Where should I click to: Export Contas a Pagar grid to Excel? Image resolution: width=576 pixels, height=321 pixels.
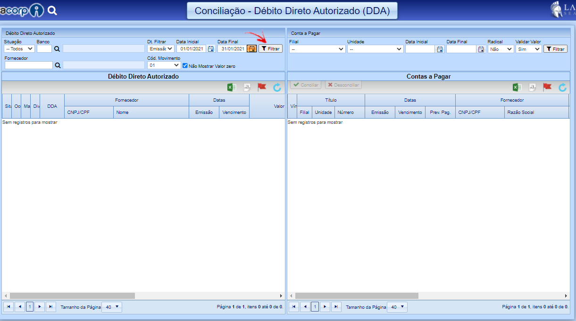[517, 87]
